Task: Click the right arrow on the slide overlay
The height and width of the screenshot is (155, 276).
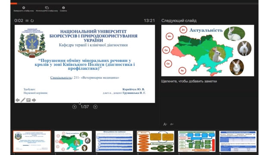Action: (x=34, y=100)
